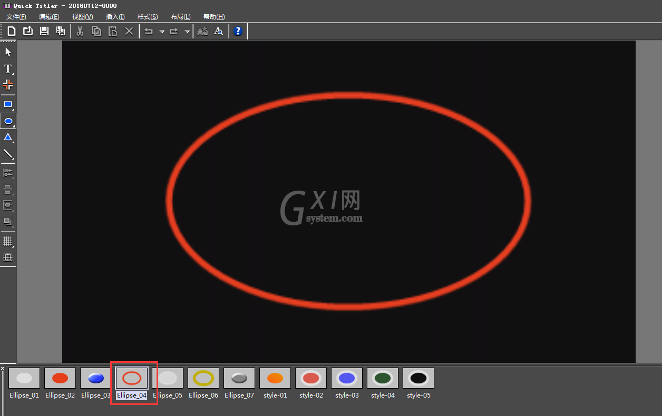Apply the style-03 blue thumbnail
662x416 pixels.
(347, 378)
